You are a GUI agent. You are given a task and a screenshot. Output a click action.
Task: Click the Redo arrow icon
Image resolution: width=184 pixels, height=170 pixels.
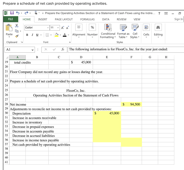26,13
